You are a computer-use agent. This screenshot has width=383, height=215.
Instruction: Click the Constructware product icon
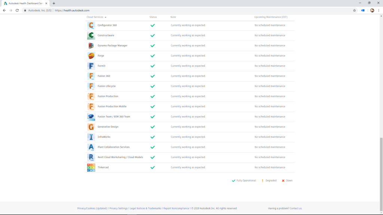(91, 35)
